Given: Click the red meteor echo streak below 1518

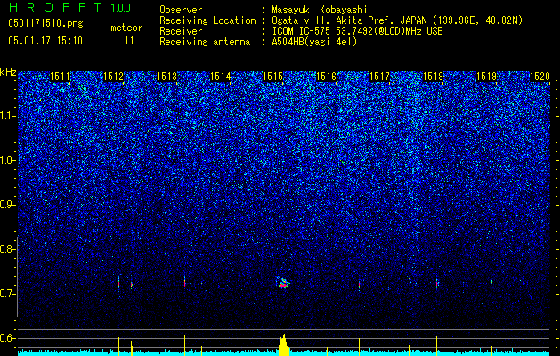Looking at the screenshot, I should click(x=437, y=284).
